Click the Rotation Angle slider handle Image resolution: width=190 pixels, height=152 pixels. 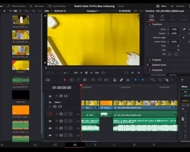[184, 38]
